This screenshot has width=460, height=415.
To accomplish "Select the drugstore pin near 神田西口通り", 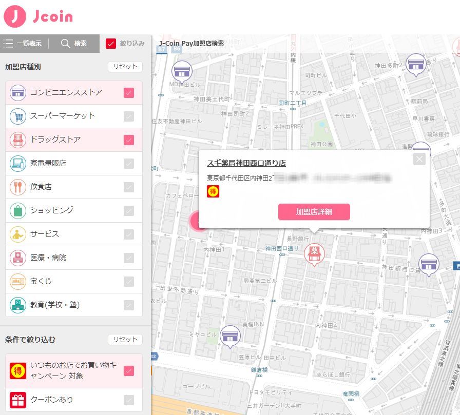I will point(314,254).
